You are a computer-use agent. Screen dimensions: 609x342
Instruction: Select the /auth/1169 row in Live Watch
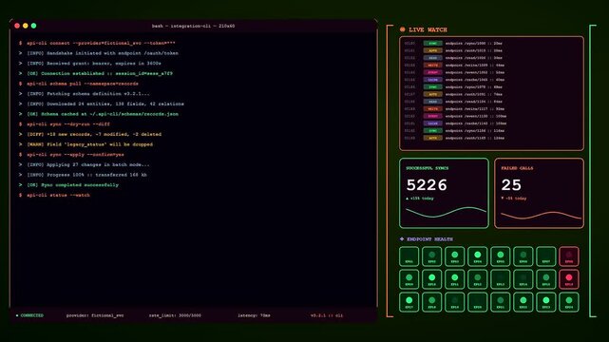(x=491, y=138)
